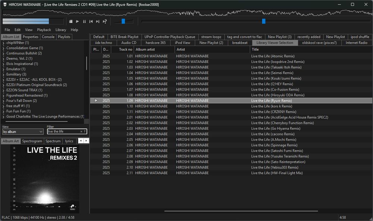
Task: Open the Playback menu
Action: point(44,30)
